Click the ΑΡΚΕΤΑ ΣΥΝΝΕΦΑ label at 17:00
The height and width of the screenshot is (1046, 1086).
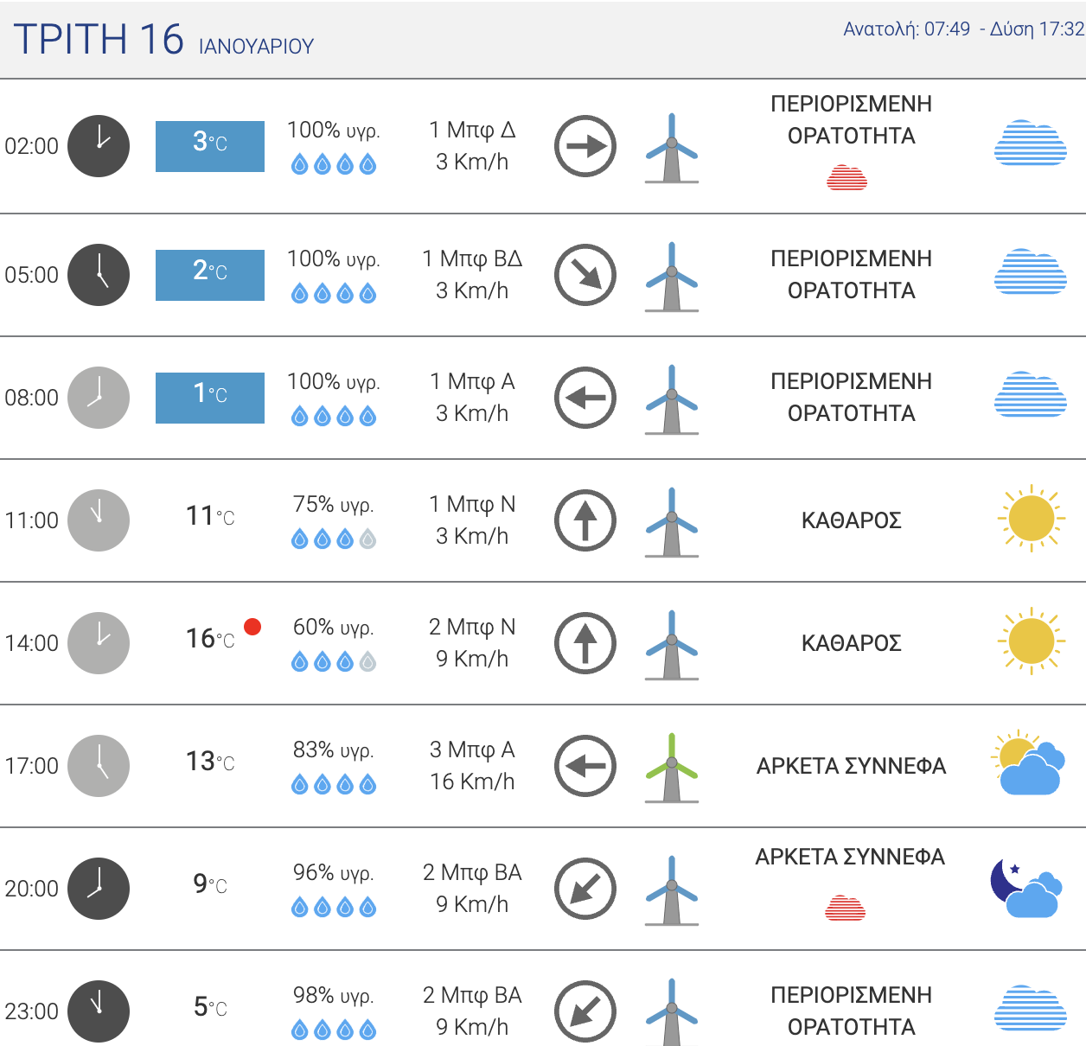point(852,766)
